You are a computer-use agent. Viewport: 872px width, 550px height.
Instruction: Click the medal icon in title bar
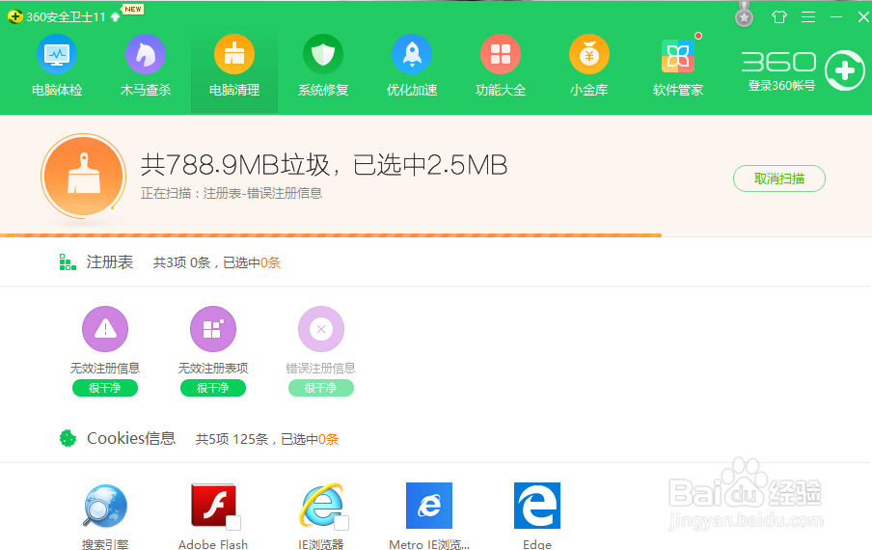click(744, 15)
